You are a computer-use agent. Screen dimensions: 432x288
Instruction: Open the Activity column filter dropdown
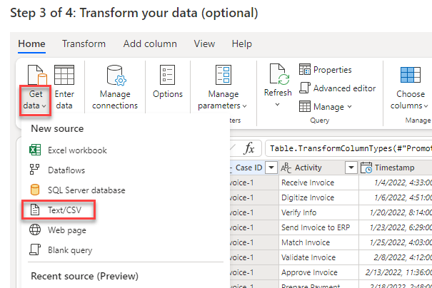coord(351,168)
